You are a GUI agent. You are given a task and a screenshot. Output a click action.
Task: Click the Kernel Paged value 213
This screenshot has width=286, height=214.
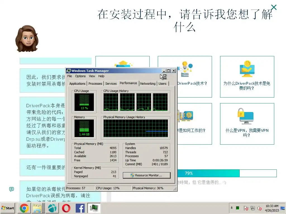pyautogui.click(x=114, y=172)
